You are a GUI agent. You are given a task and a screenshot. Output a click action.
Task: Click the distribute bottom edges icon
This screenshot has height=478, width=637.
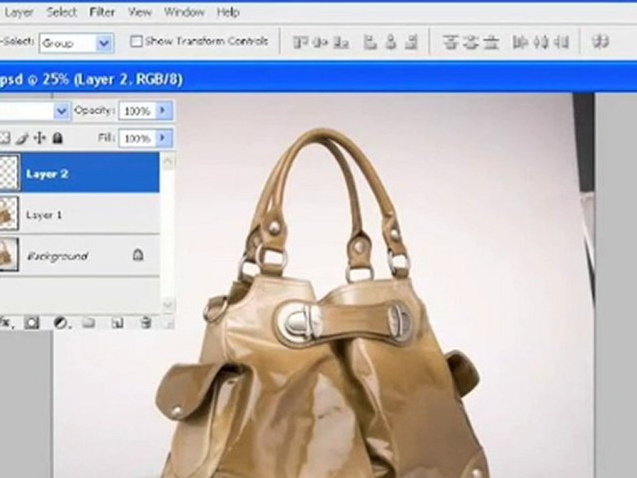(492, 42)
